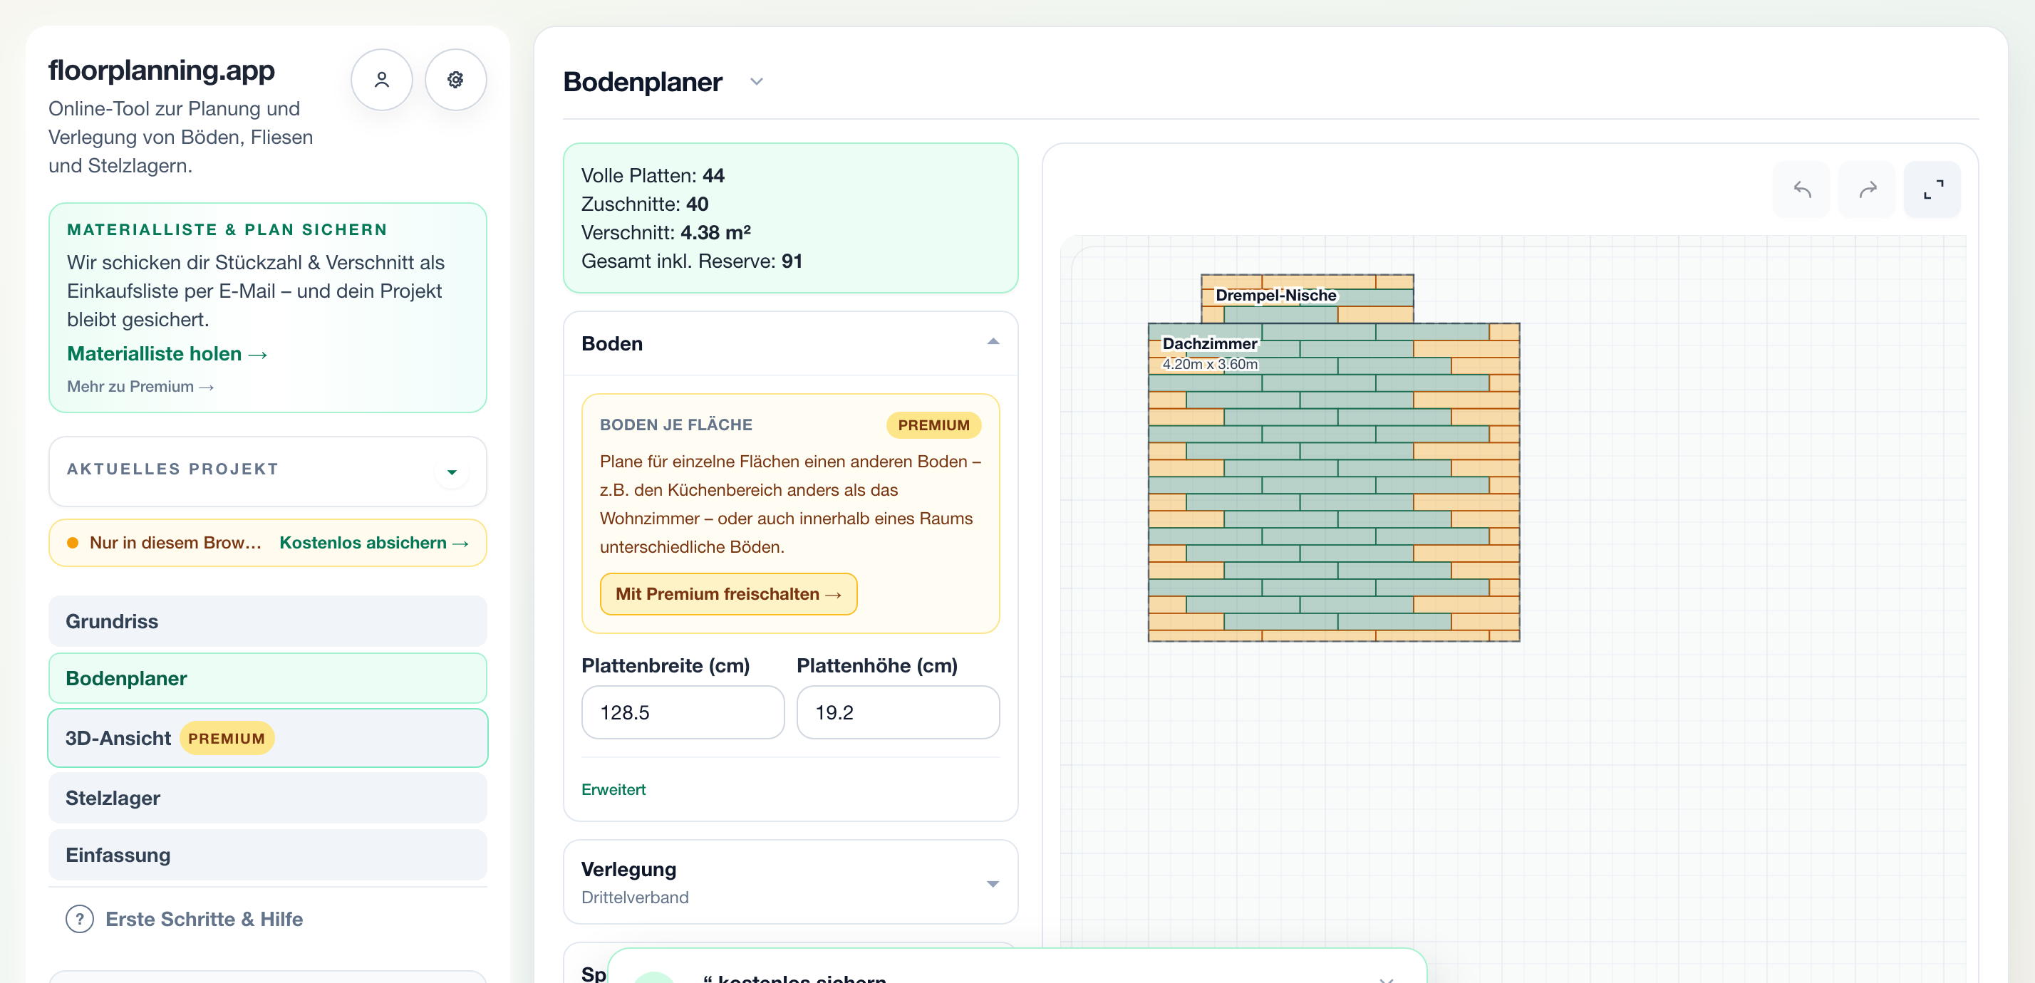This screenshot has height=983, width=2035.
Task: Open settings via gear icon
Action: tap(456, 80)
